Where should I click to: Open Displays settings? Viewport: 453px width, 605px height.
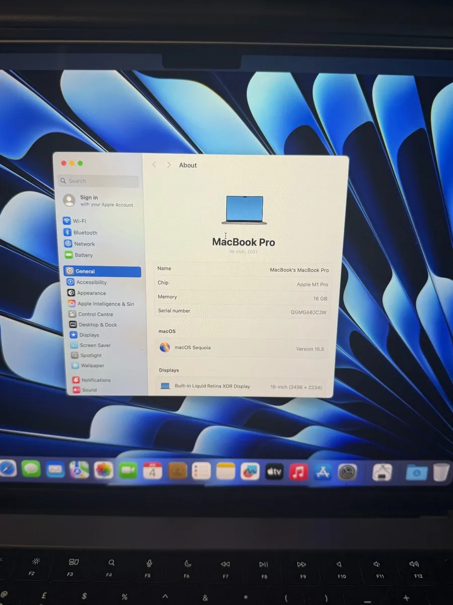click(86, 335)
